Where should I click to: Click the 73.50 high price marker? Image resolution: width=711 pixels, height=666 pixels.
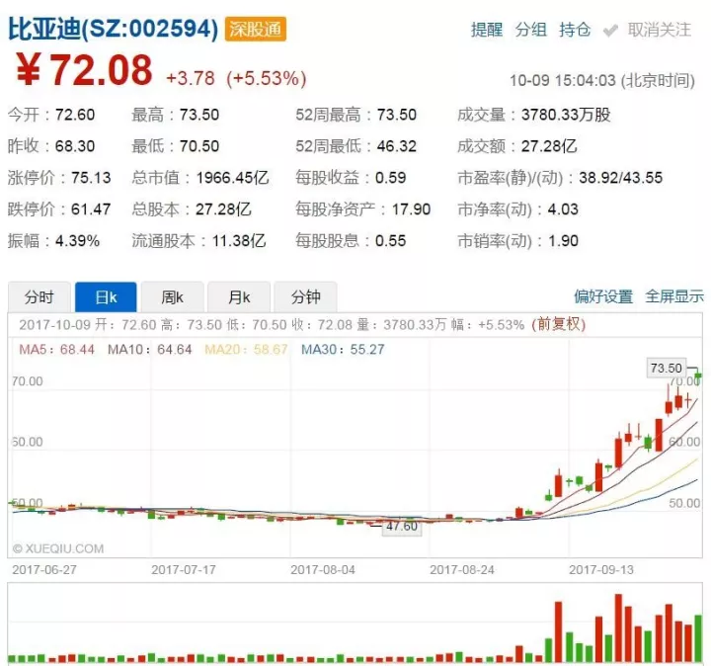667,368
